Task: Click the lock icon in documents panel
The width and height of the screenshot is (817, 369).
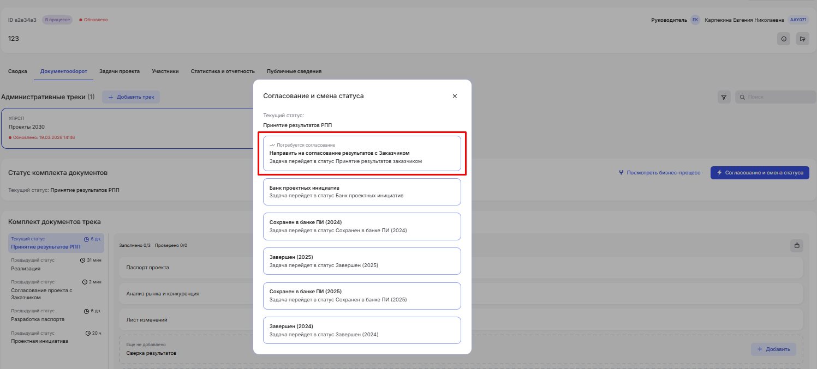Action: (796, 245)
